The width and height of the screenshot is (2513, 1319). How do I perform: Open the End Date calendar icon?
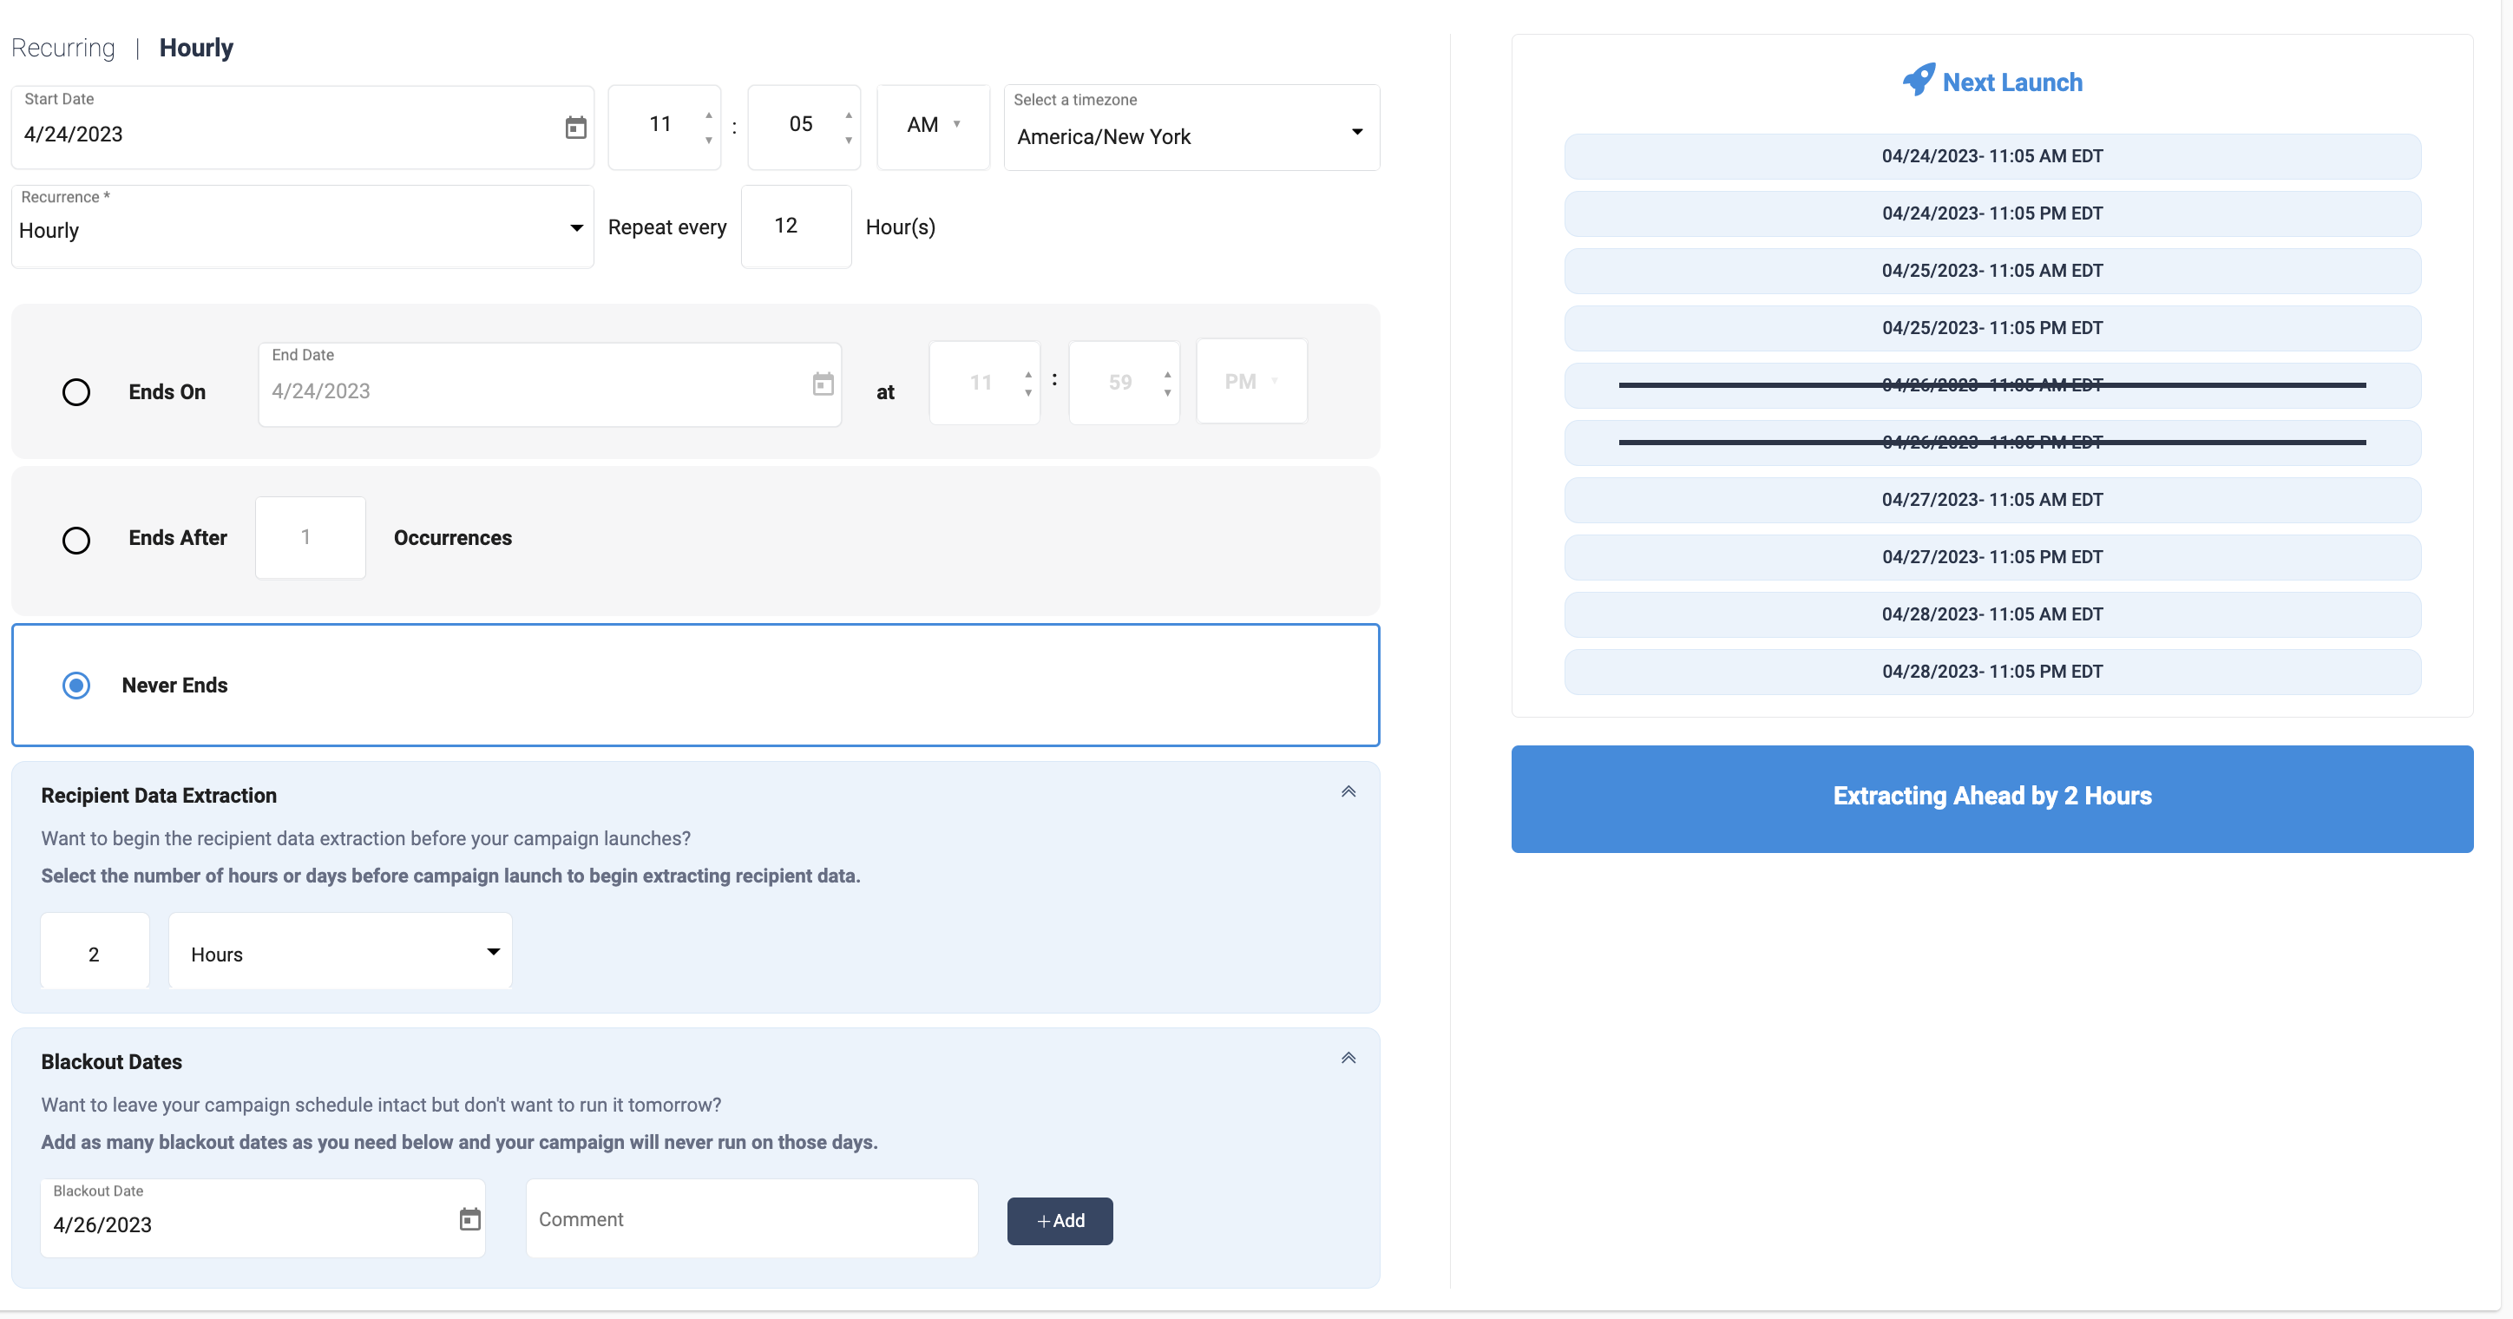(823, 384)
